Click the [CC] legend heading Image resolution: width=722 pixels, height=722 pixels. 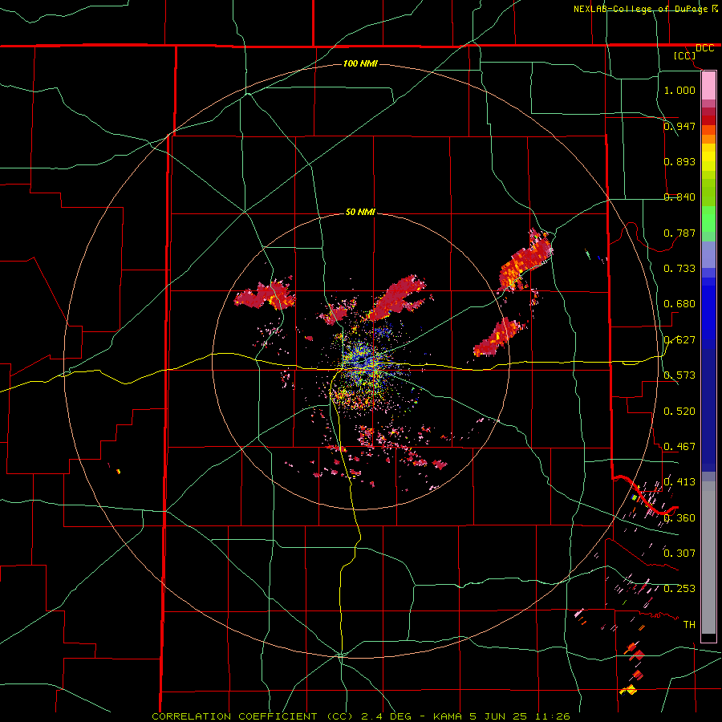tap(685, 55)
